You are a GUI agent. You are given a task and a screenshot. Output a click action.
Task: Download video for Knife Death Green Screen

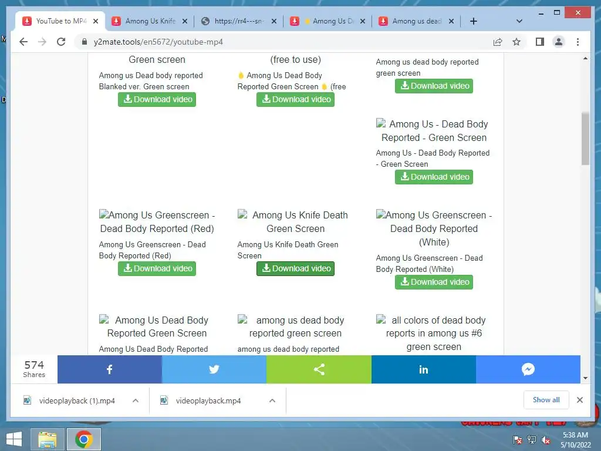tap(296, 268)
